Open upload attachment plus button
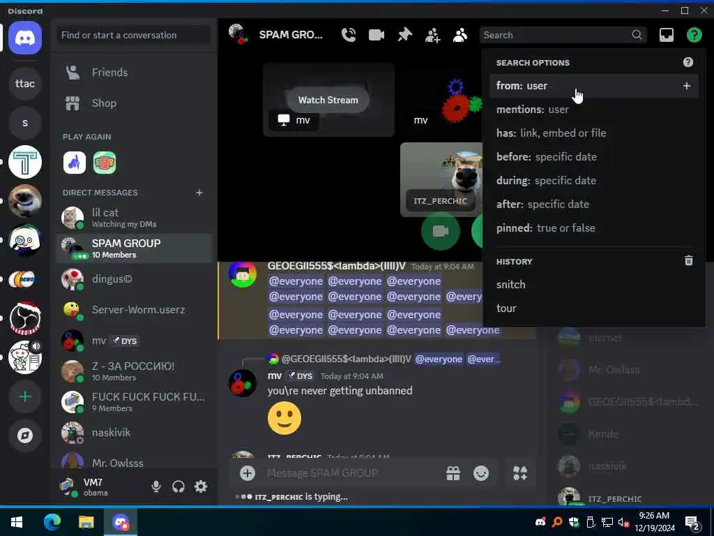 [x=248, y=473]
